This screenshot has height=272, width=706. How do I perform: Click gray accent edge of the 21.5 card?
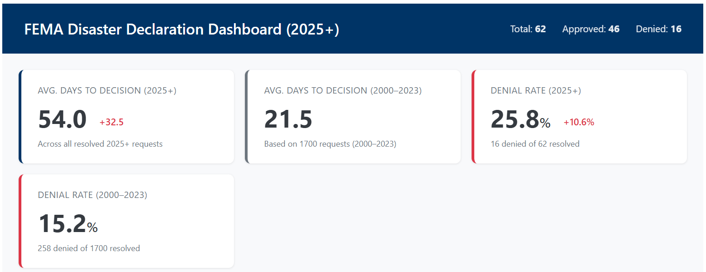[x=246, y=117]
